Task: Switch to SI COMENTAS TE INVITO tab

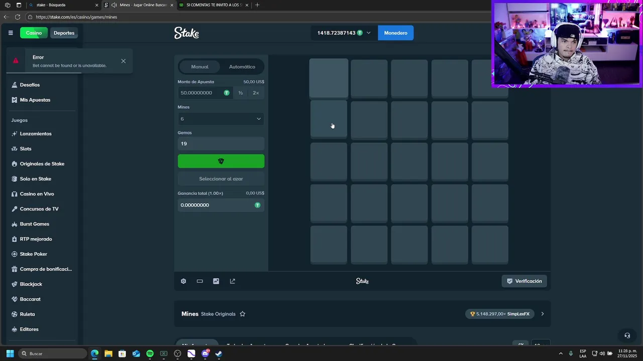Action: click(x=213, y=5)
